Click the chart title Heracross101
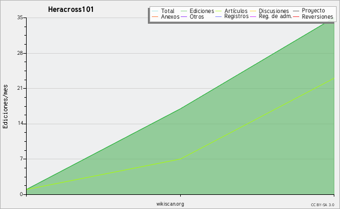The image size is (340, 209). (x=71, y=9)
